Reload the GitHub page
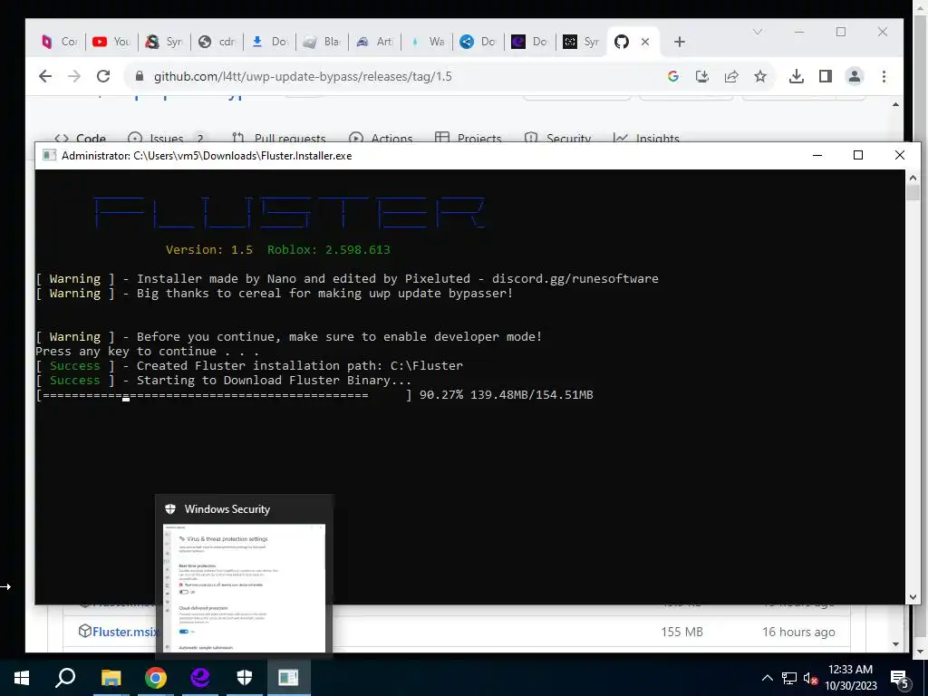928x696 pixels. (x=103, y=76)
